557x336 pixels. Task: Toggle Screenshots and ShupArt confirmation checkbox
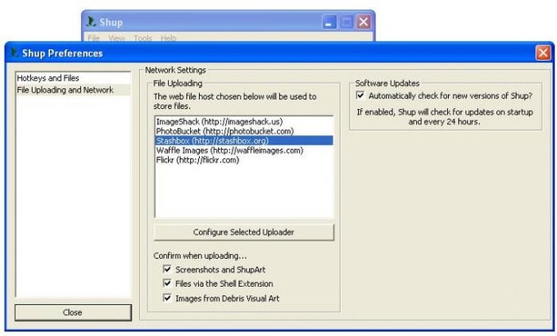[167, 269]
